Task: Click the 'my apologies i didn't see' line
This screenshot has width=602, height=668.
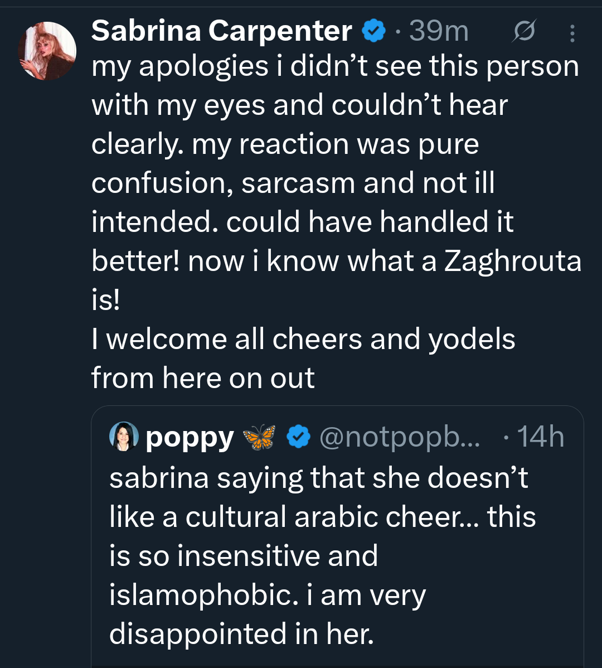Action: click(335, 67)
